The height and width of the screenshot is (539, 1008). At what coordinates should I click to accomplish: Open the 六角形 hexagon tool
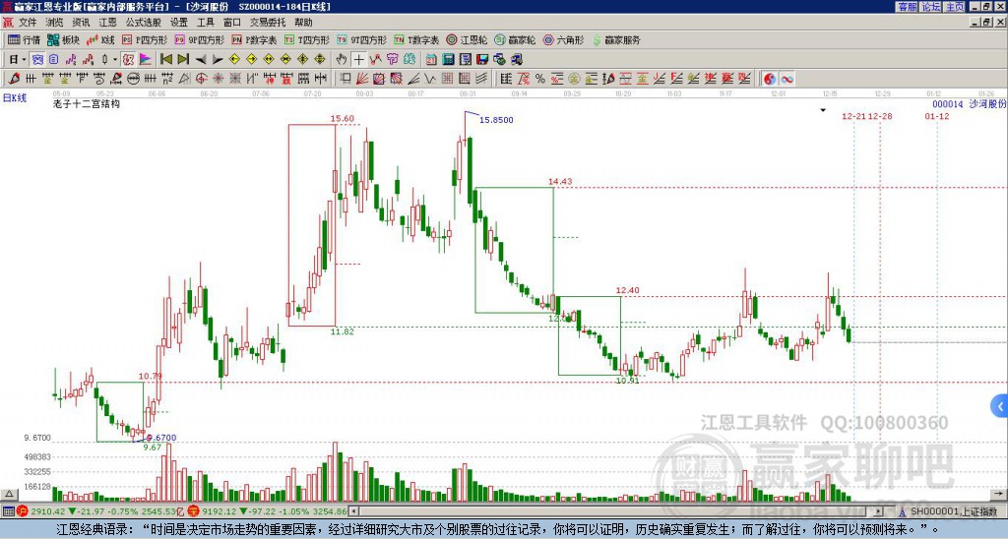pyautogui.click(x=563, y=39)
